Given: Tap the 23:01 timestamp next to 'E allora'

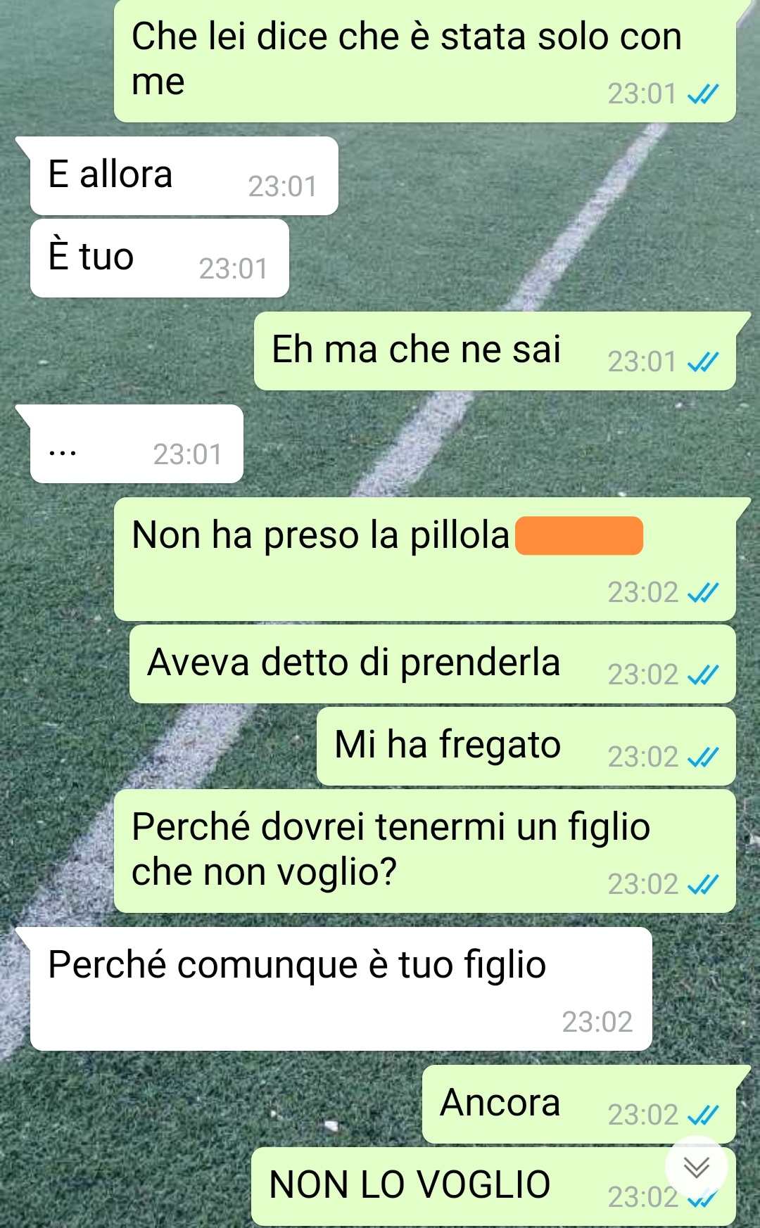Looking at the screenshot, I should coord(283,186).
